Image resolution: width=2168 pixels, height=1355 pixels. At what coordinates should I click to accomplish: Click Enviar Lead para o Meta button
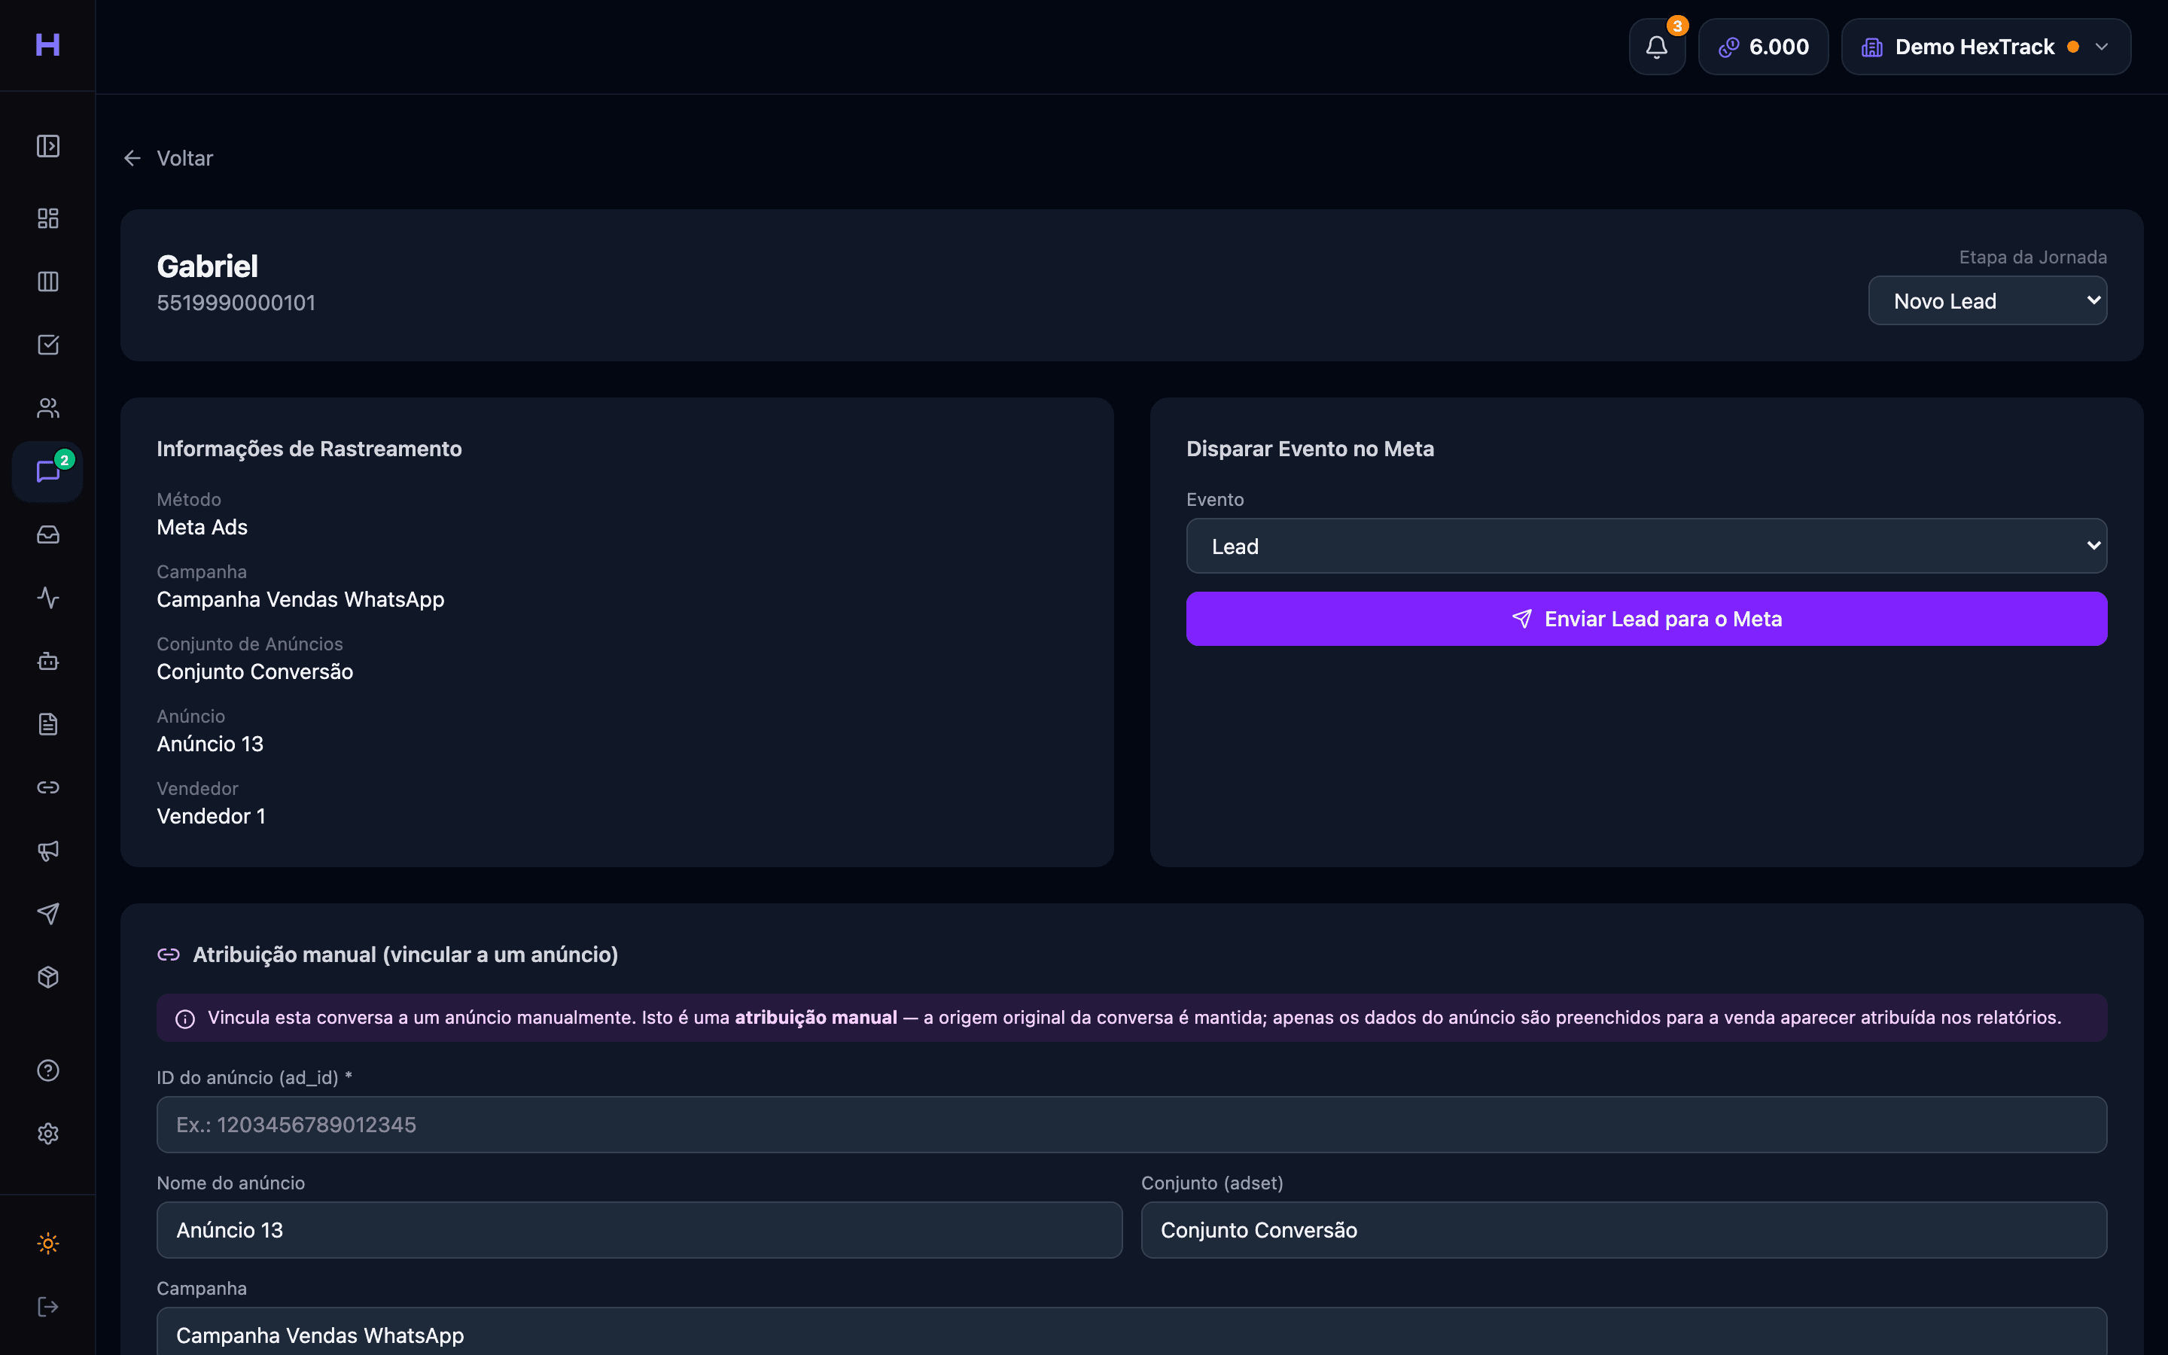pos(1646,620)
